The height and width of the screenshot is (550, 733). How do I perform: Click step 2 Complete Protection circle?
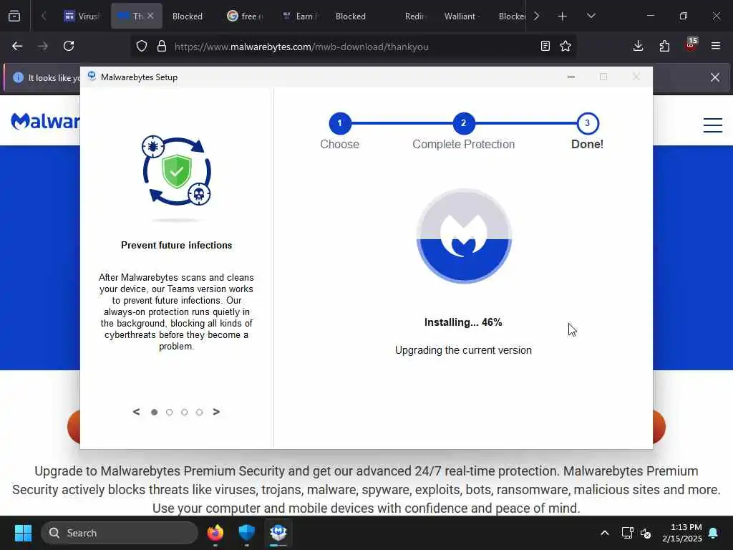pyautogui.click(x=463, y=123)
